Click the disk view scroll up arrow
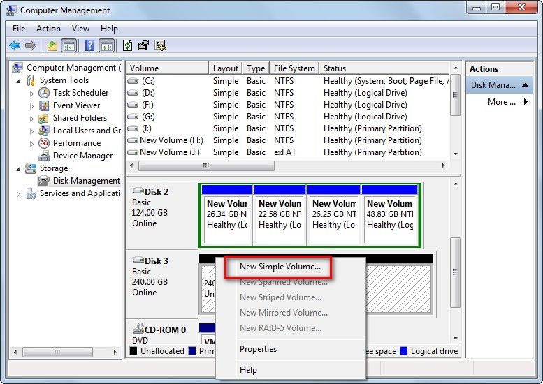Screen dimensions: 543x384 click(x=456, y=184)
